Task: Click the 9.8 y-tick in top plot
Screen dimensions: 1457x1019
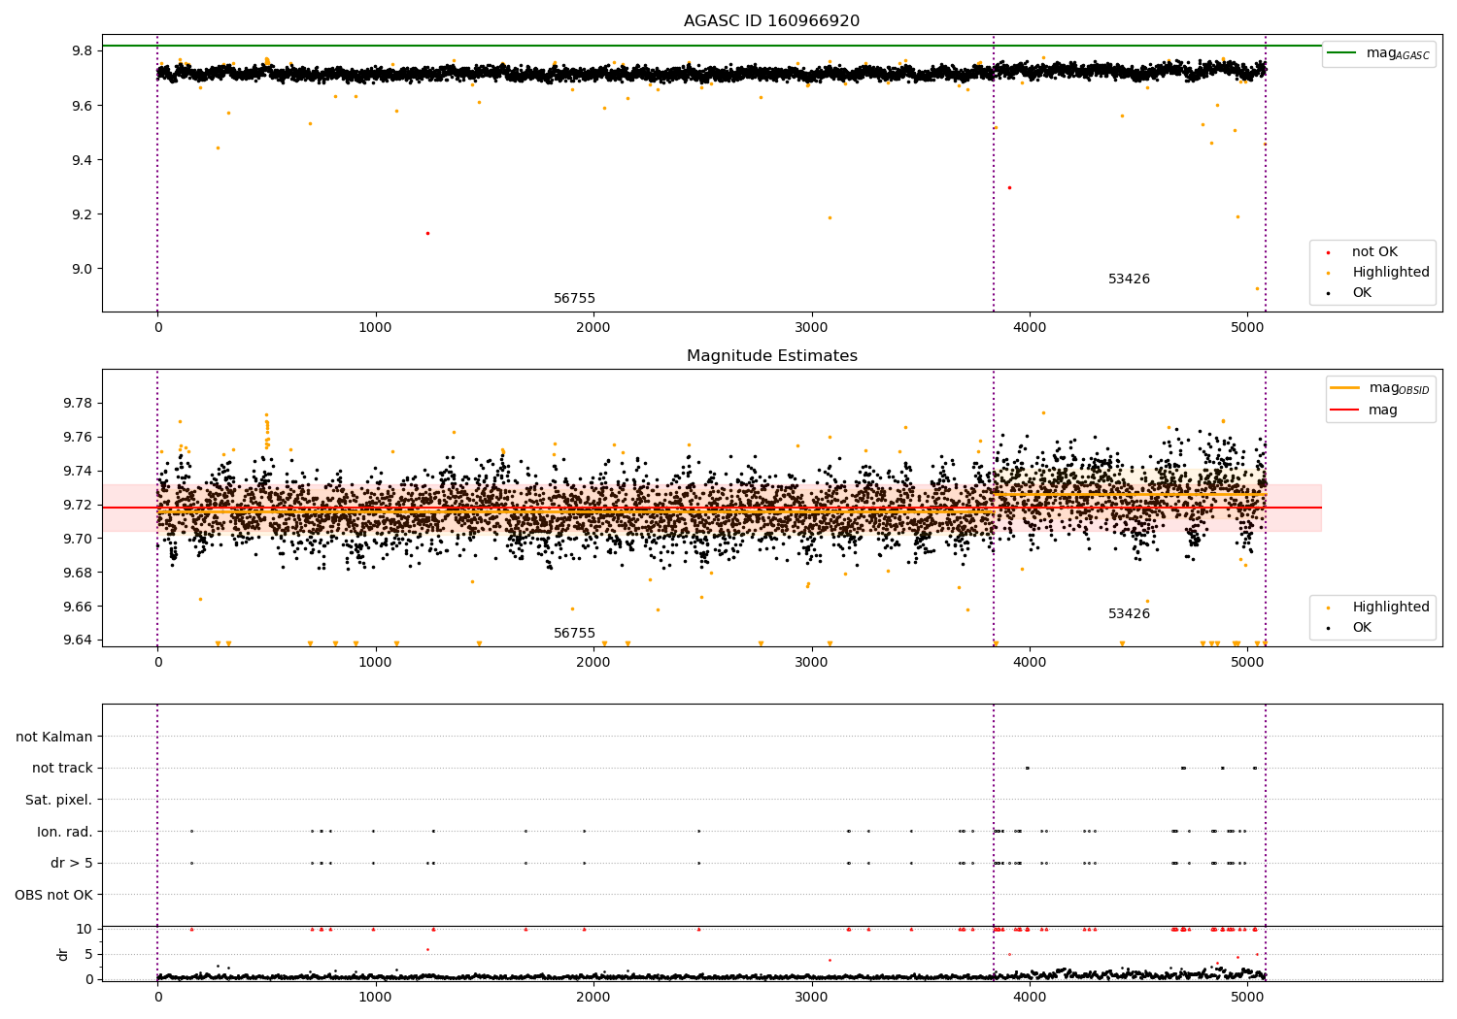Action: click(83, 50)
